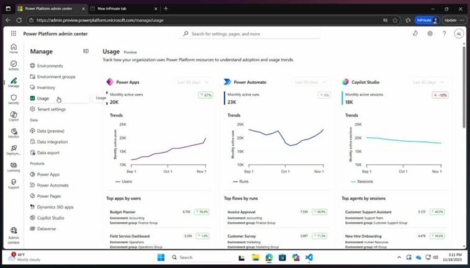Collapse the Manage navigation pane
The image size is (470, 268).
tap(86, 51)
